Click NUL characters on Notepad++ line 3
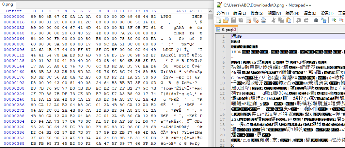345x148 pixels. [244, 47]
